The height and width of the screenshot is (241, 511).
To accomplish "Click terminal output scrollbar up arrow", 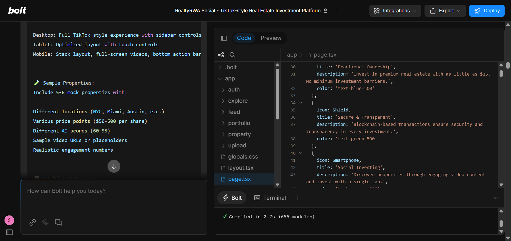I will (501, 211).
